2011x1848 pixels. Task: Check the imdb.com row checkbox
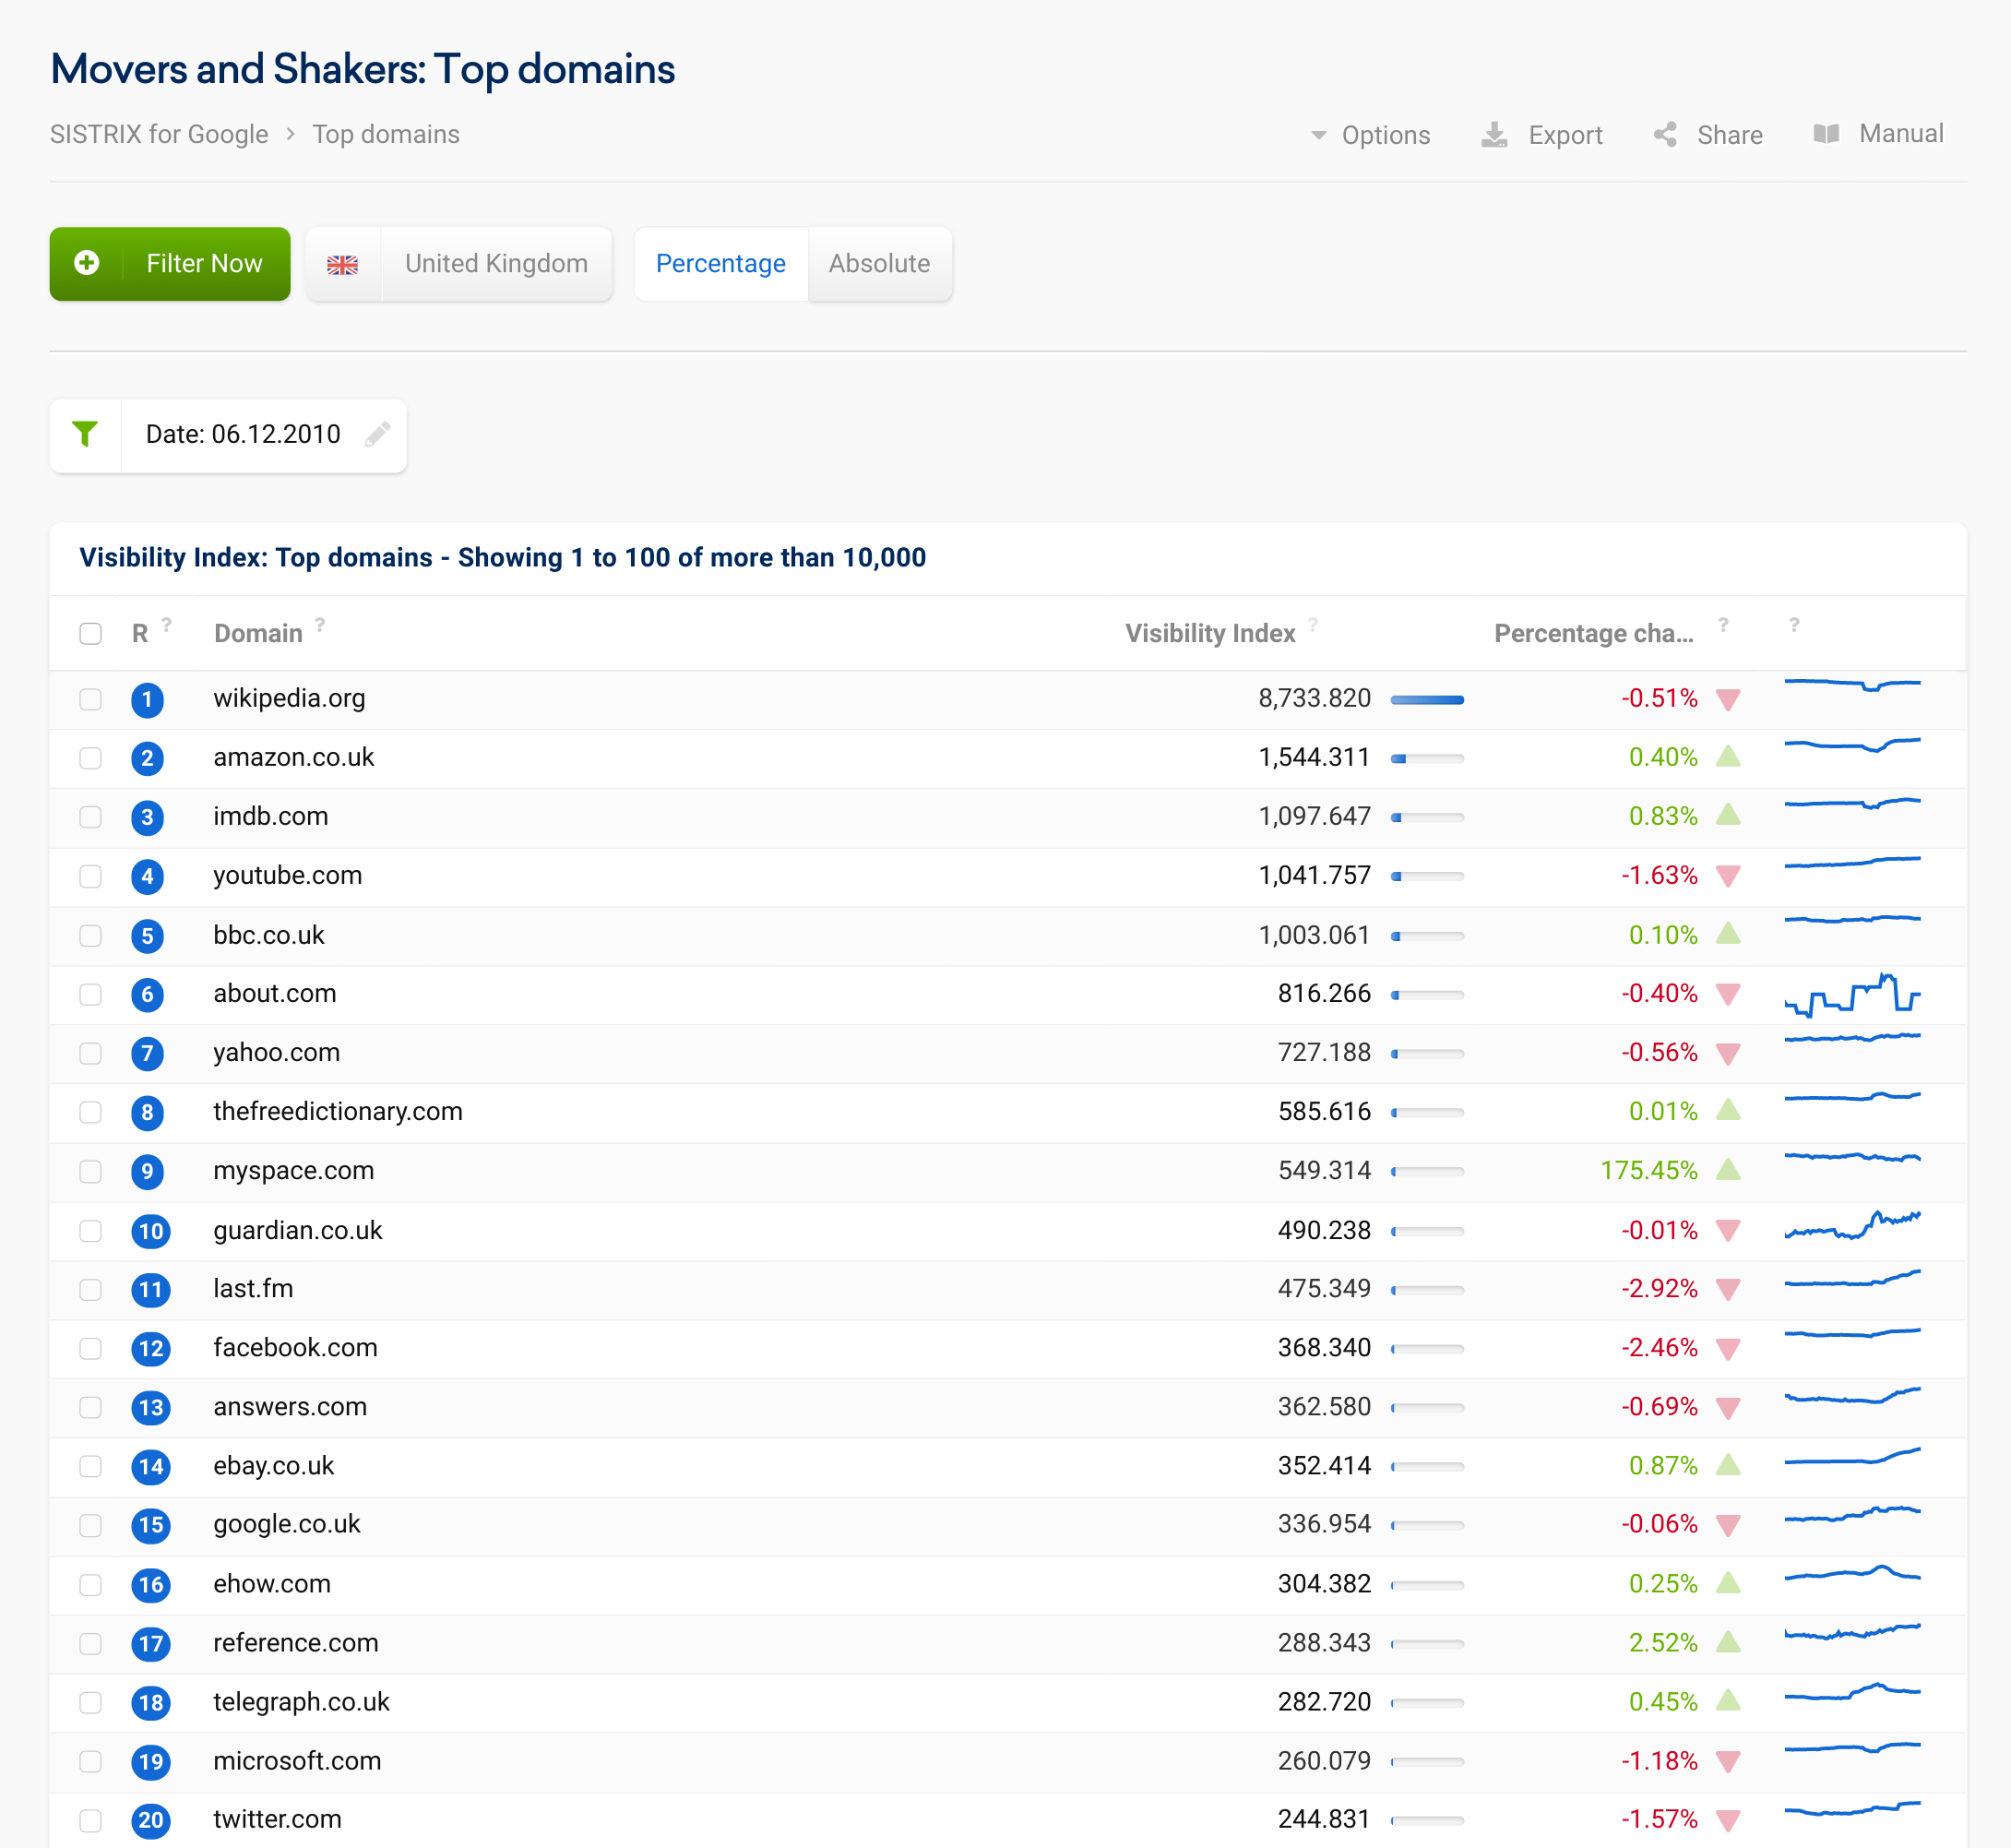pos(91,817)
